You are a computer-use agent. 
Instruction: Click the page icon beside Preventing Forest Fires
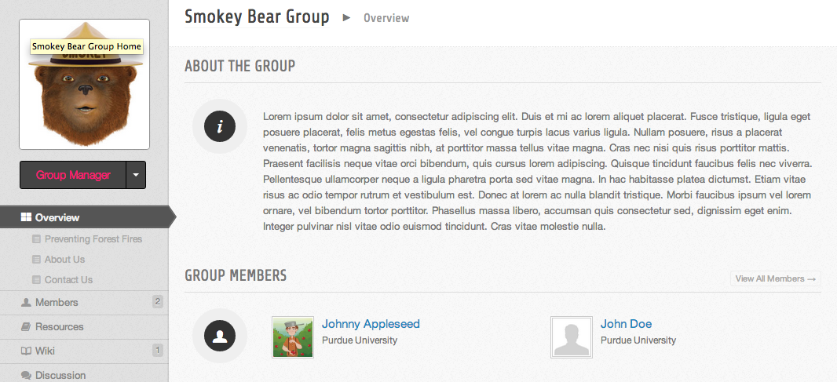[36, 239]
